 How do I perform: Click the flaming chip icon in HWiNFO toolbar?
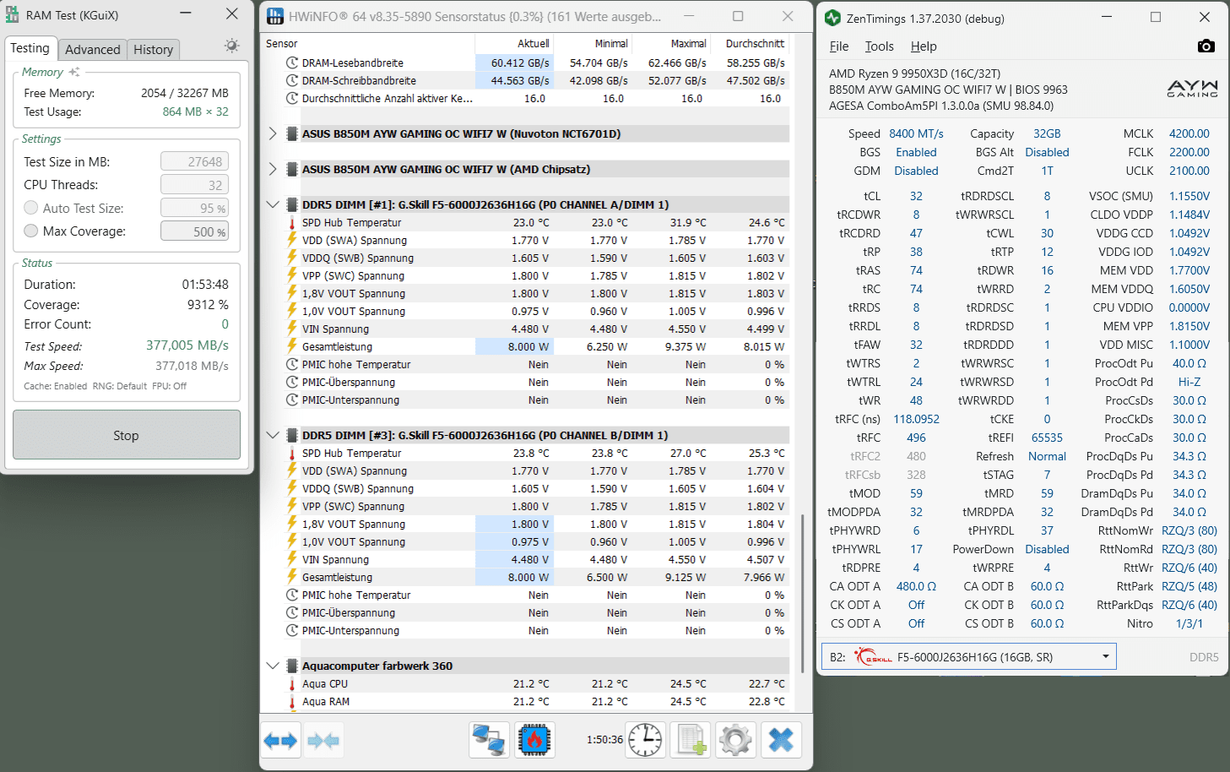click(x=534, y=740)
